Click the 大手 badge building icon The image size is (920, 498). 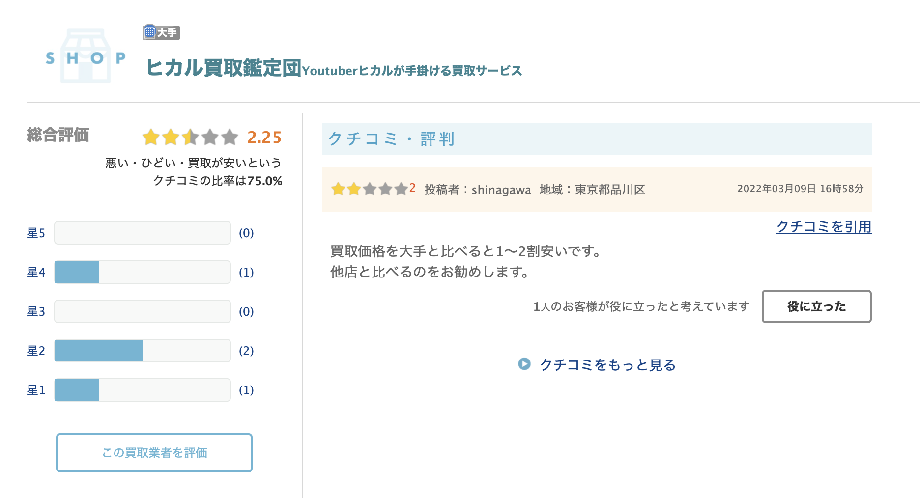point(150,32)
